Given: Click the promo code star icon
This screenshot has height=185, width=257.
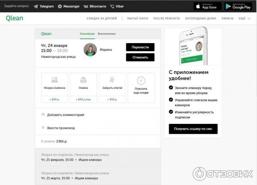Looking at the screenshot, I should click(x=43, y=127).
